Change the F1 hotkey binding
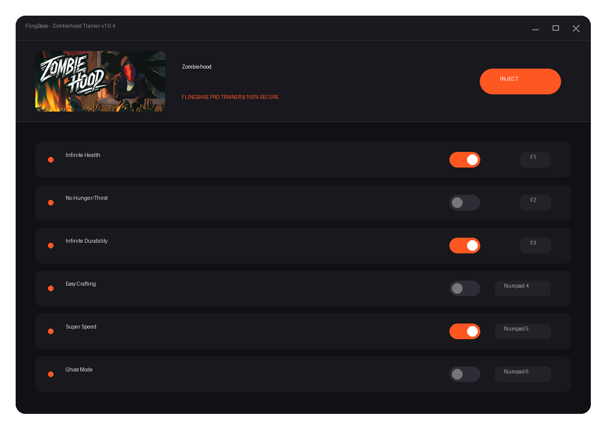Image resolution: width=606 pixels, height=429 pixels. coord(535,159)
